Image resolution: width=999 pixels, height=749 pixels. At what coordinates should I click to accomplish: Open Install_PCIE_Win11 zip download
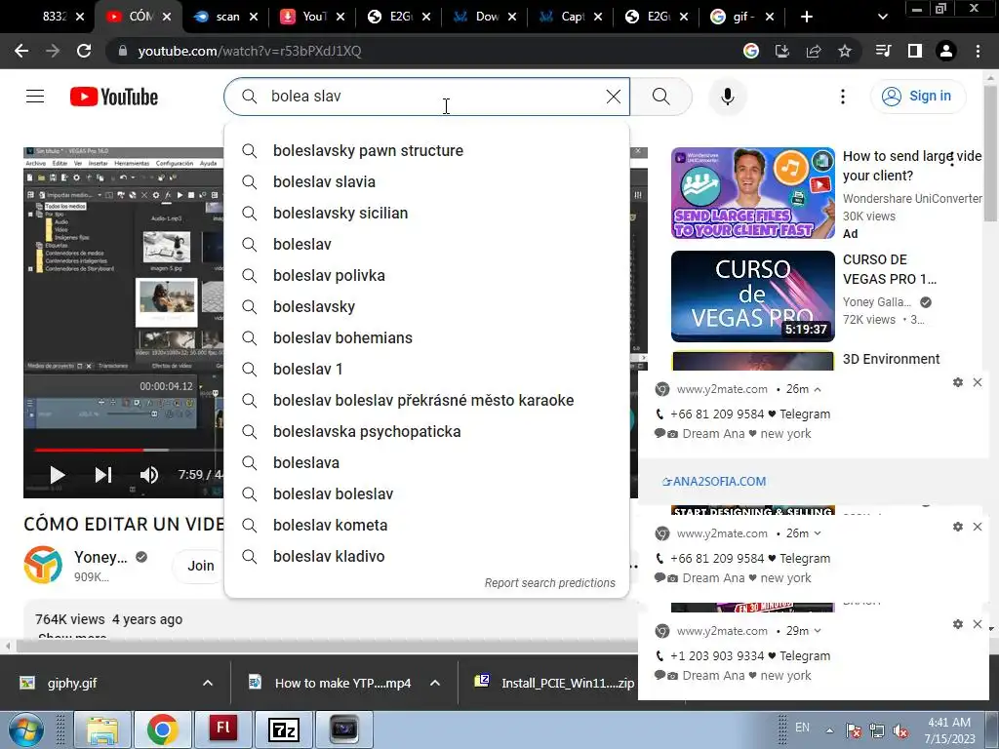tap(554, 683)
